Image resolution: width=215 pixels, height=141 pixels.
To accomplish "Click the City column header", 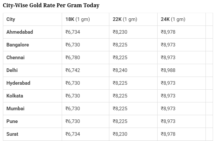I will [11, 19].
